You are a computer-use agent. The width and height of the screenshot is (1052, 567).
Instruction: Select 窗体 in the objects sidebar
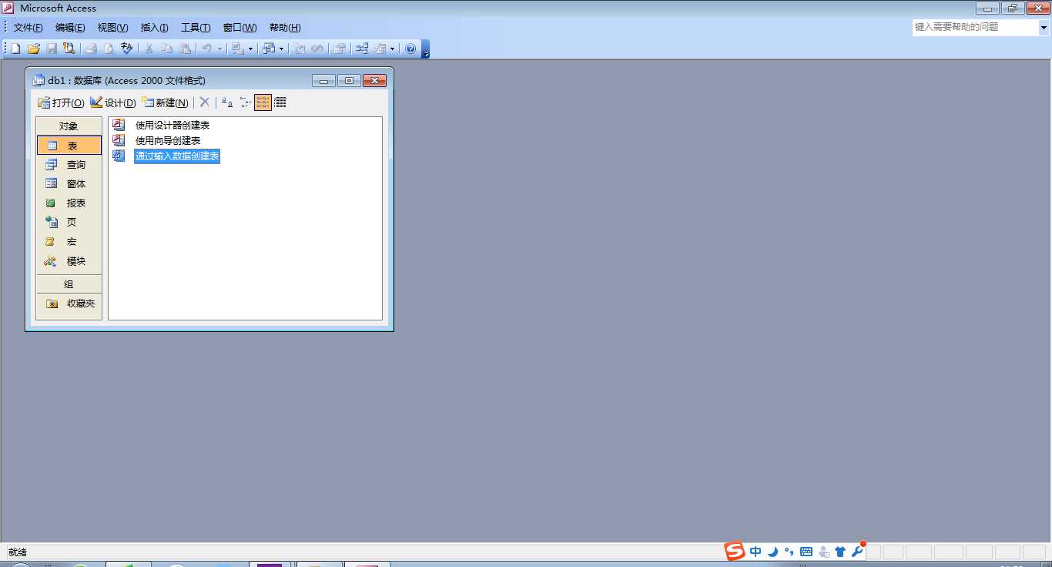[69, 184]
